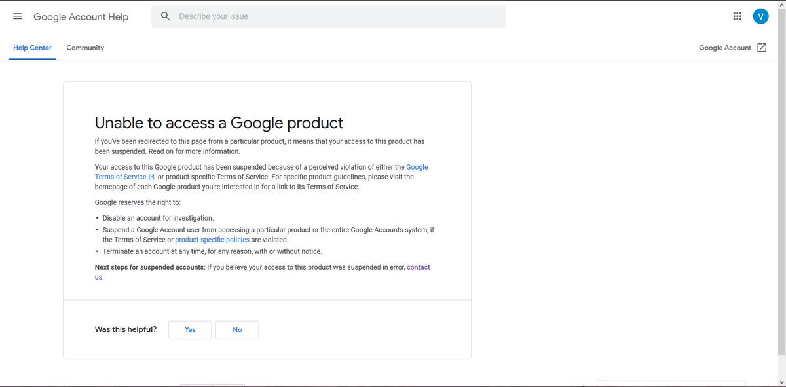Open the hamburger main menu

18,16
